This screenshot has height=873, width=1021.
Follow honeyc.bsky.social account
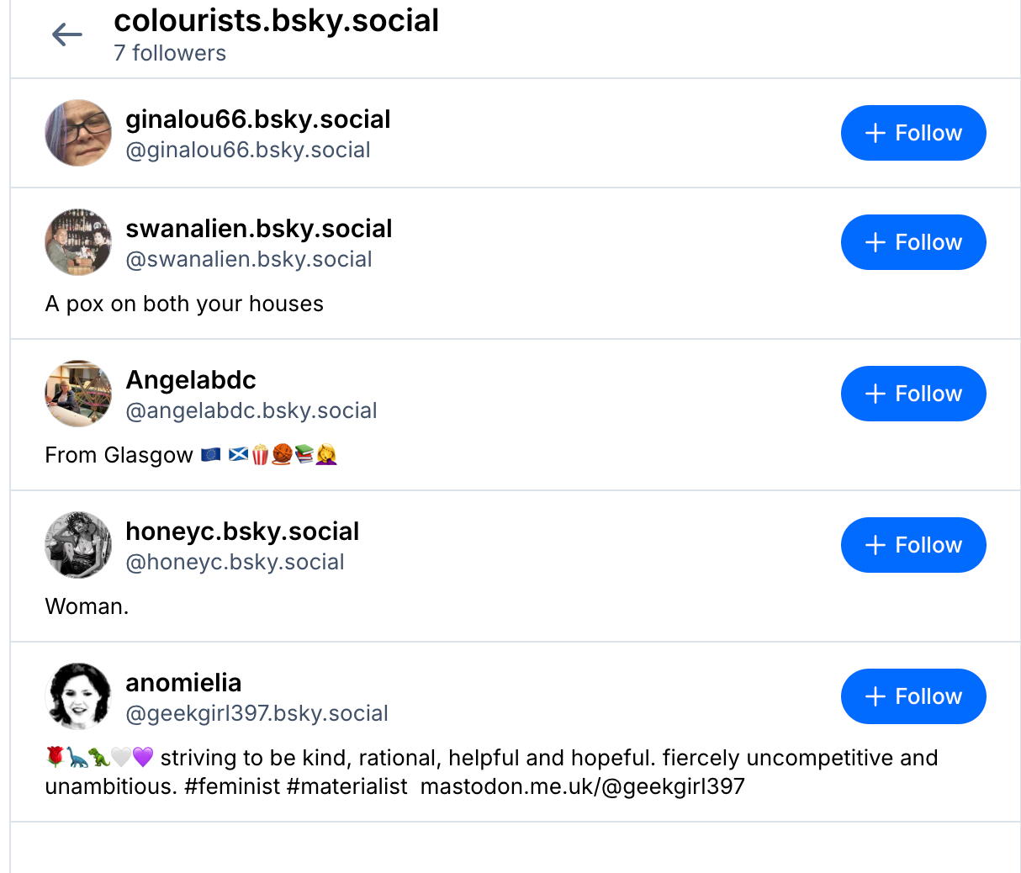tap(913, 545)
